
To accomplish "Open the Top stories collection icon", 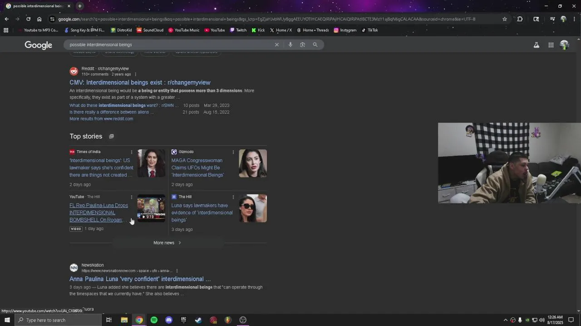I will tap(111, 136).
